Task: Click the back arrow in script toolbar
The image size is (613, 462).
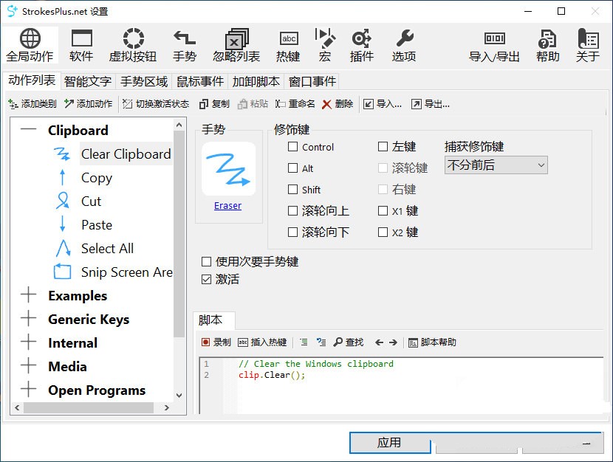Action: (x=379, y=342)
